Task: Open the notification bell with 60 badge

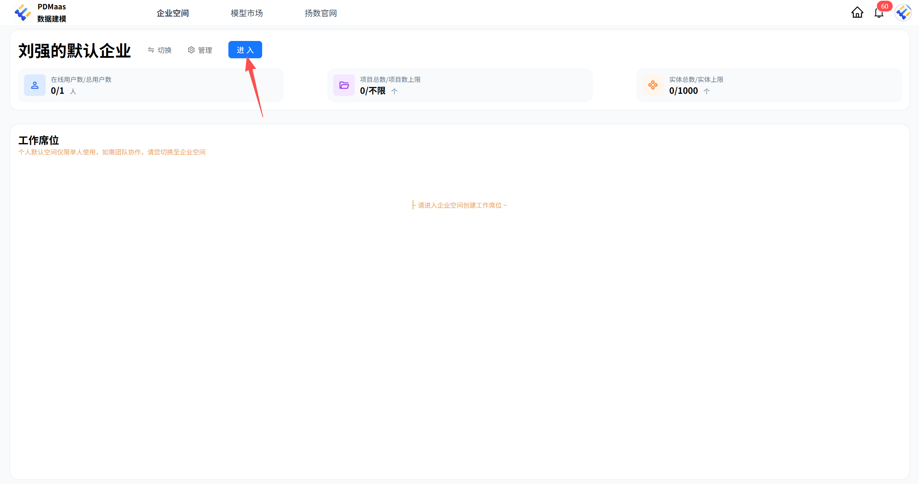Action: point(878,13)
